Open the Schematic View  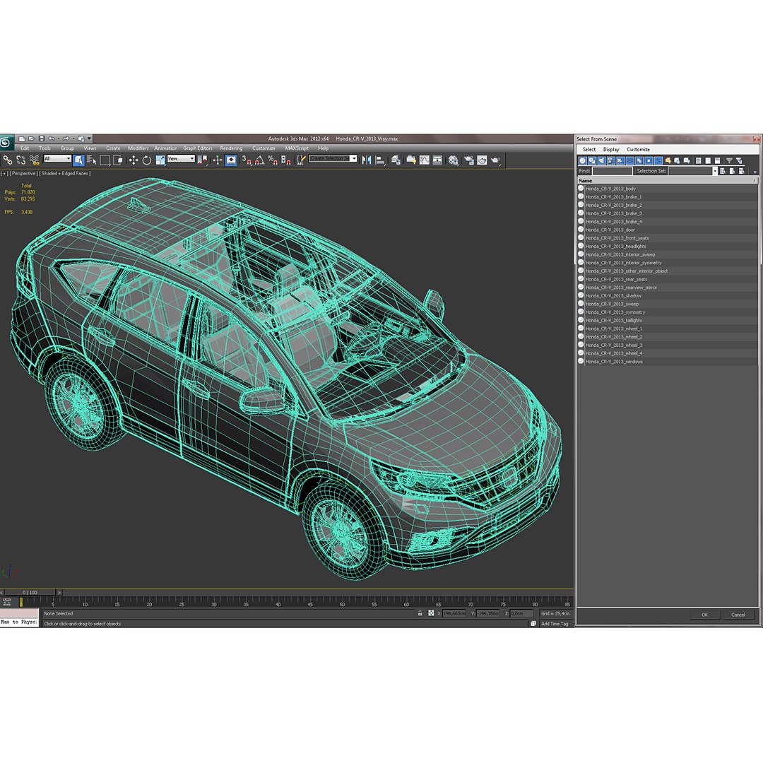point(437,160)
